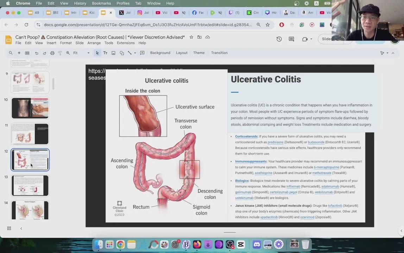This screenshot has height=253, width=404.
Task: Search the menus with the magnifier icon
Action: (11, 53)
